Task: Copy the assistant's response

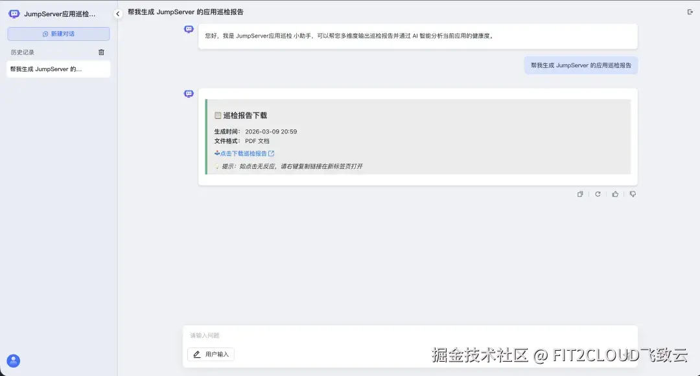Action: [x=580, y=194]
